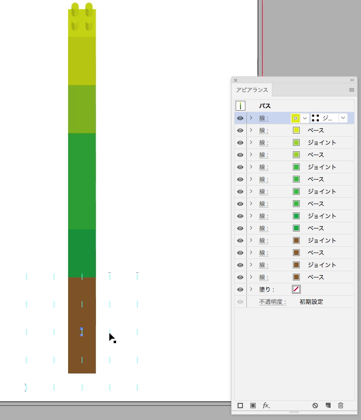361x420 pixels.
Task: Toggle eye of yellow-green ベース stroke
Action: (240, 155)
